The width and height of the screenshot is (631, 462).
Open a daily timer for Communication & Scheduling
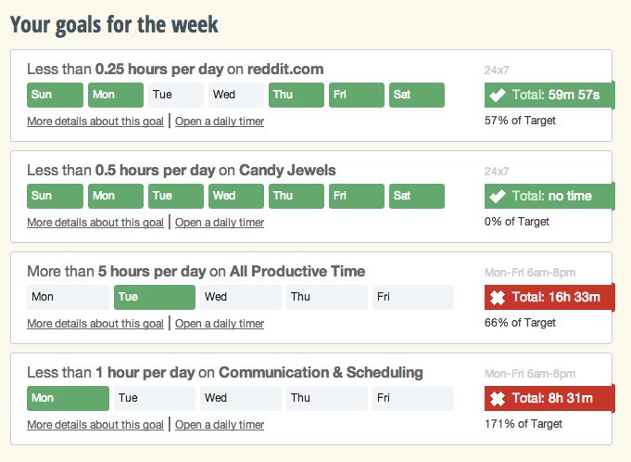pyautogui.click(x=220, y=425)
